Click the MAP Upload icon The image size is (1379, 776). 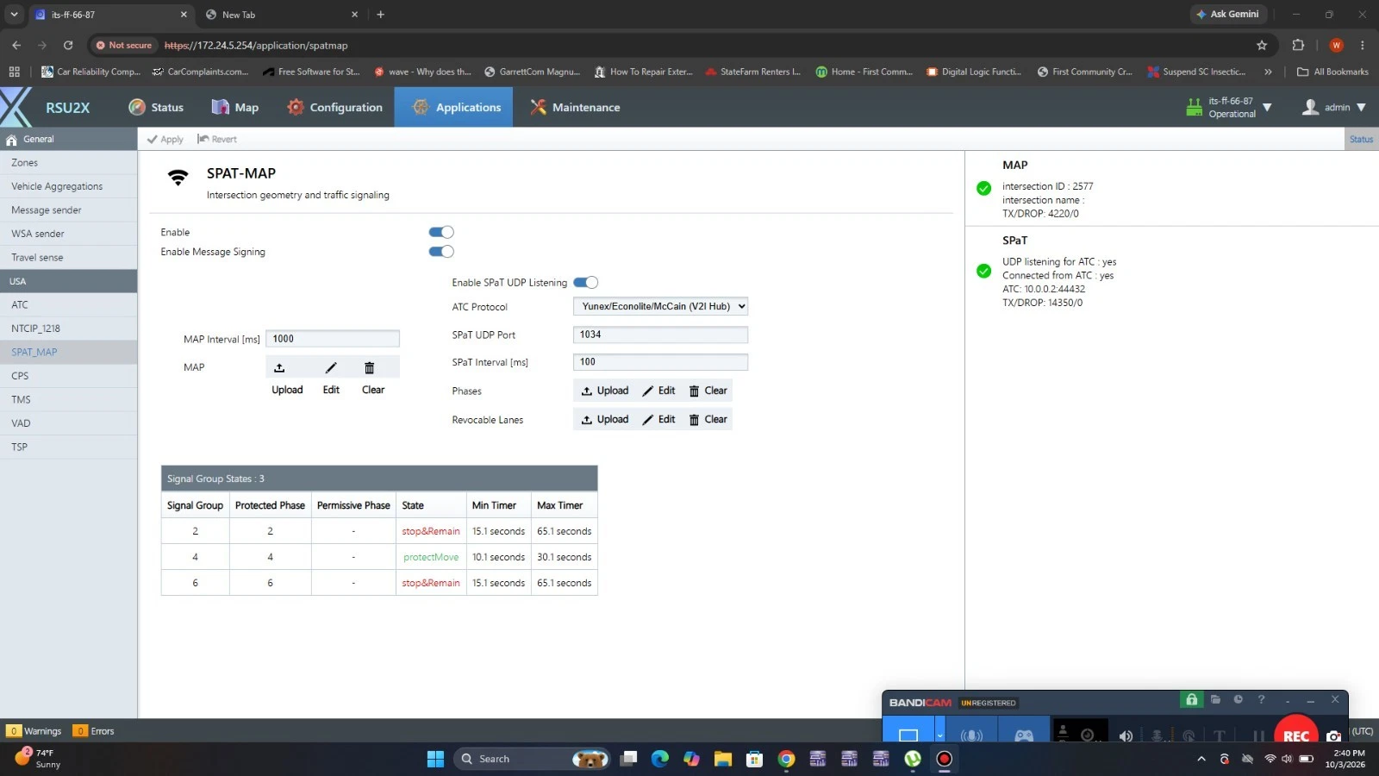pyautogui.click(x=279, y=368)
